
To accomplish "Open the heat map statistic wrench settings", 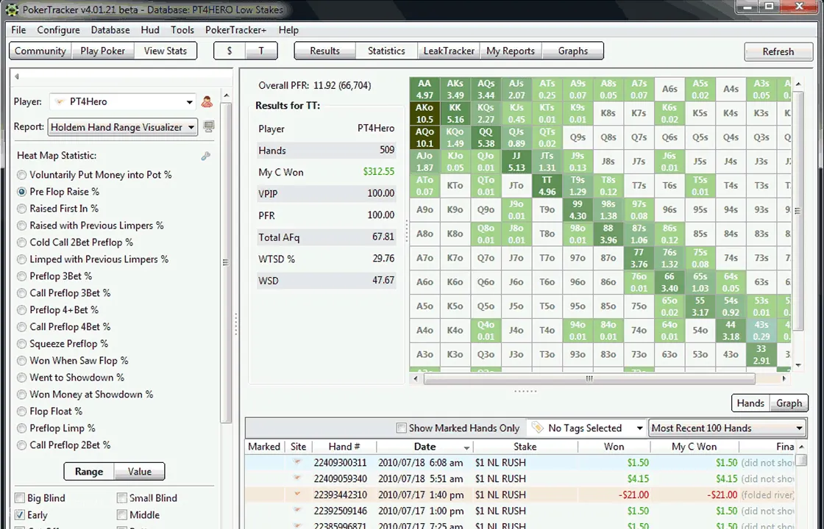I will (205, 156).
